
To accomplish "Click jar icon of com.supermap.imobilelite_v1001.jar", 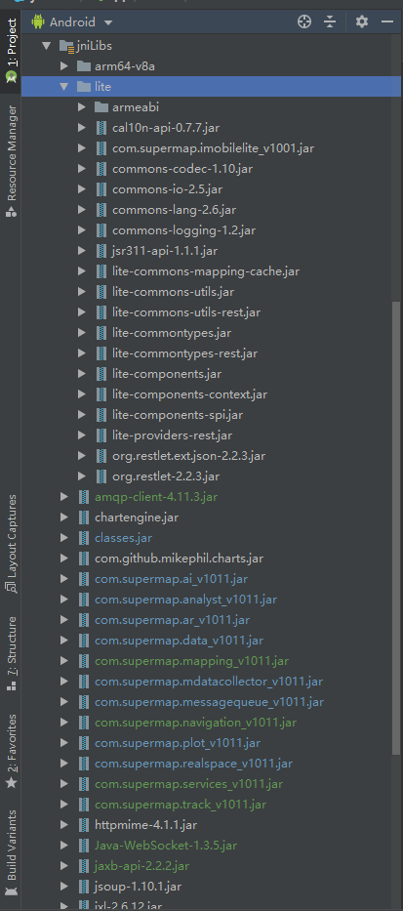I will (101, 148).
